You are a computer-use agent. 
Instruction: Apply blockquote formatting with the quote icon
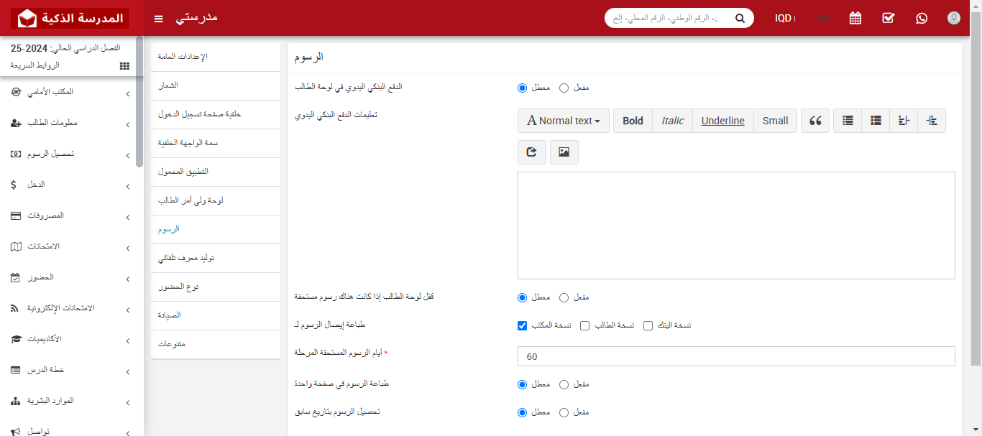tap(815, 120)
